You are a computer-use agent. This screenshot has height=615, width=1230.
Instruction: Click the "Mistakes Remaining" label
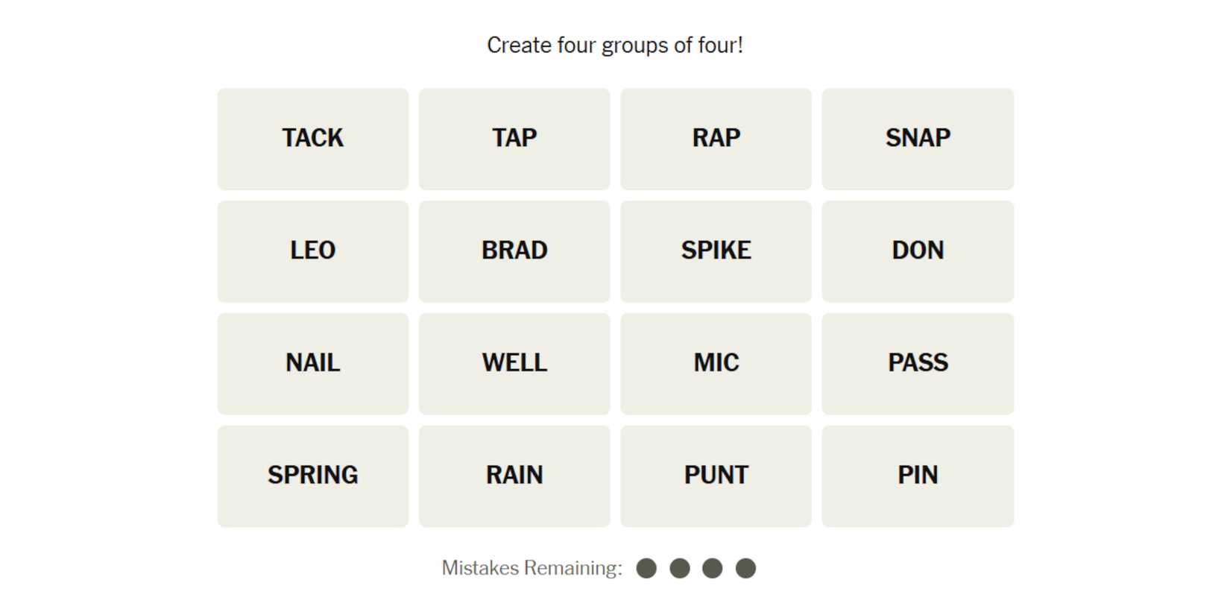(x=532, y=569)
